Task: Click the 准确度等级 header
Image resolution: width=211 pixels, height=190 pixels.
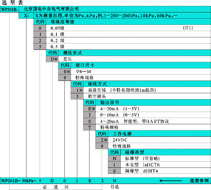Action: tap(62, 22)
